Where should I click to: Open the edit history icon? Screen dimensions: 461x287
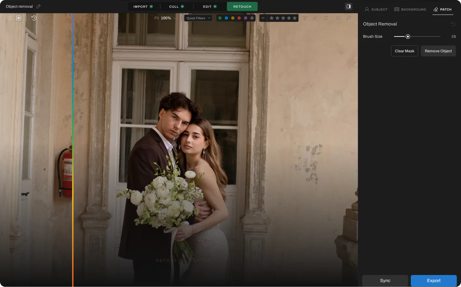(34, 18)
